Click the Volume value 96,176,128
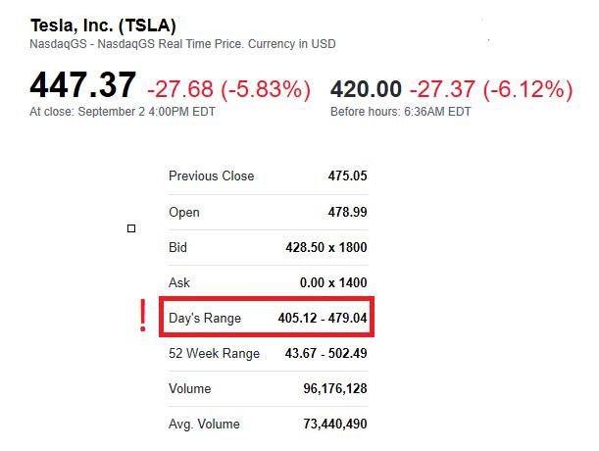This screenshot has height=451, width=599. click(335, 389)
